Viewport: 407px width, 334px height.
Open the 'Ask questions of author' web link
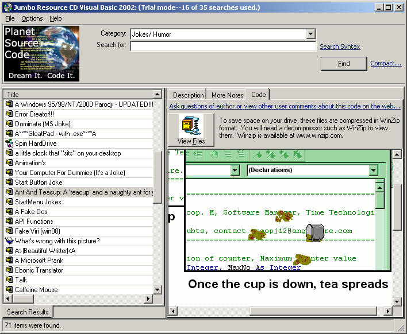pyautogui.click(x=285, y=106)
